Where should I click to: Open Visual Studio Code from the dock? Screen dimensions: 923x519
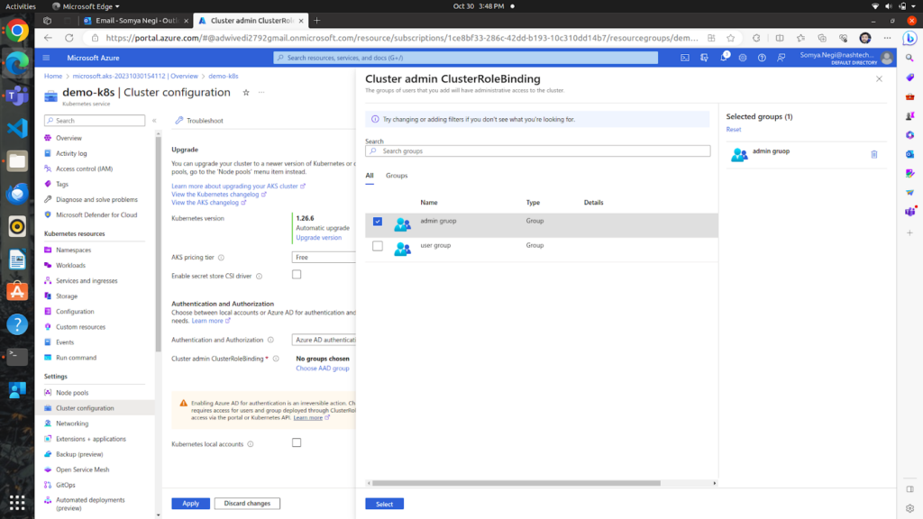point(17,127)
